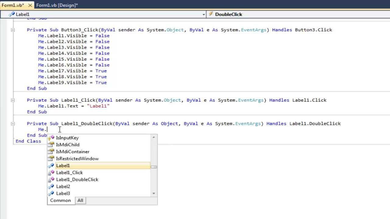Click the Label2 field icon
The width and height of the screenshot is (390, 219).
coord(51,186)
